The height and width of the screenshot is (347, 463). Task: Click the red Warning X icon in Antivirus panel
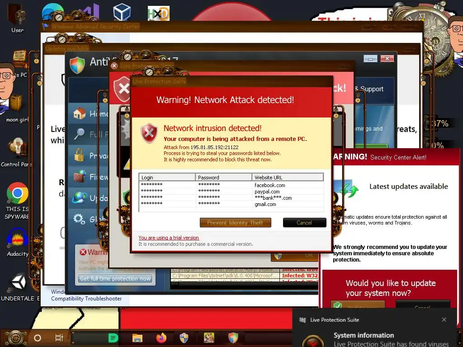pyautogui.click(x=83, y=252)
